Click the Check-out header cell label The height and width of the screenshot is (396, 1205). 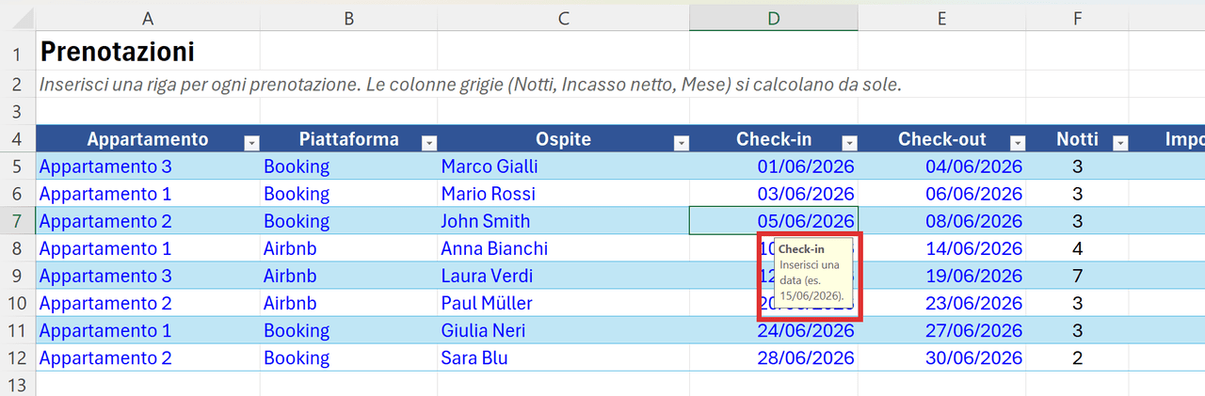[x=941, y=139]
